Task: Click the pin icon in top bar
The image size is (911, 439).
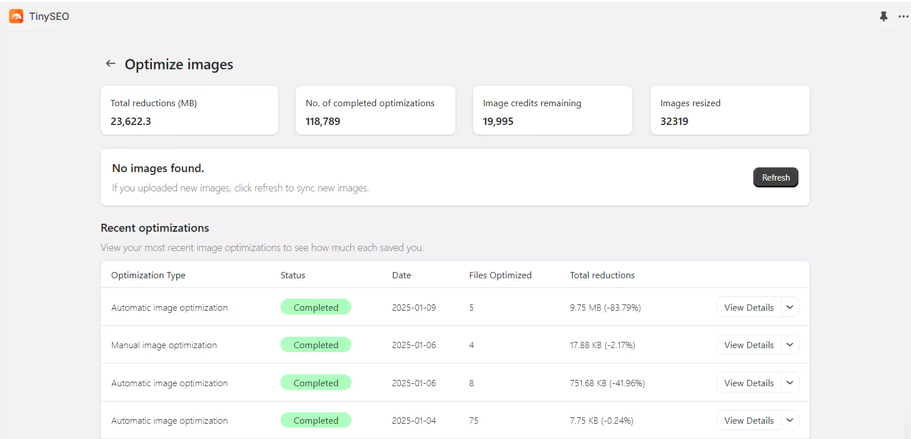Action: [883, 16]
